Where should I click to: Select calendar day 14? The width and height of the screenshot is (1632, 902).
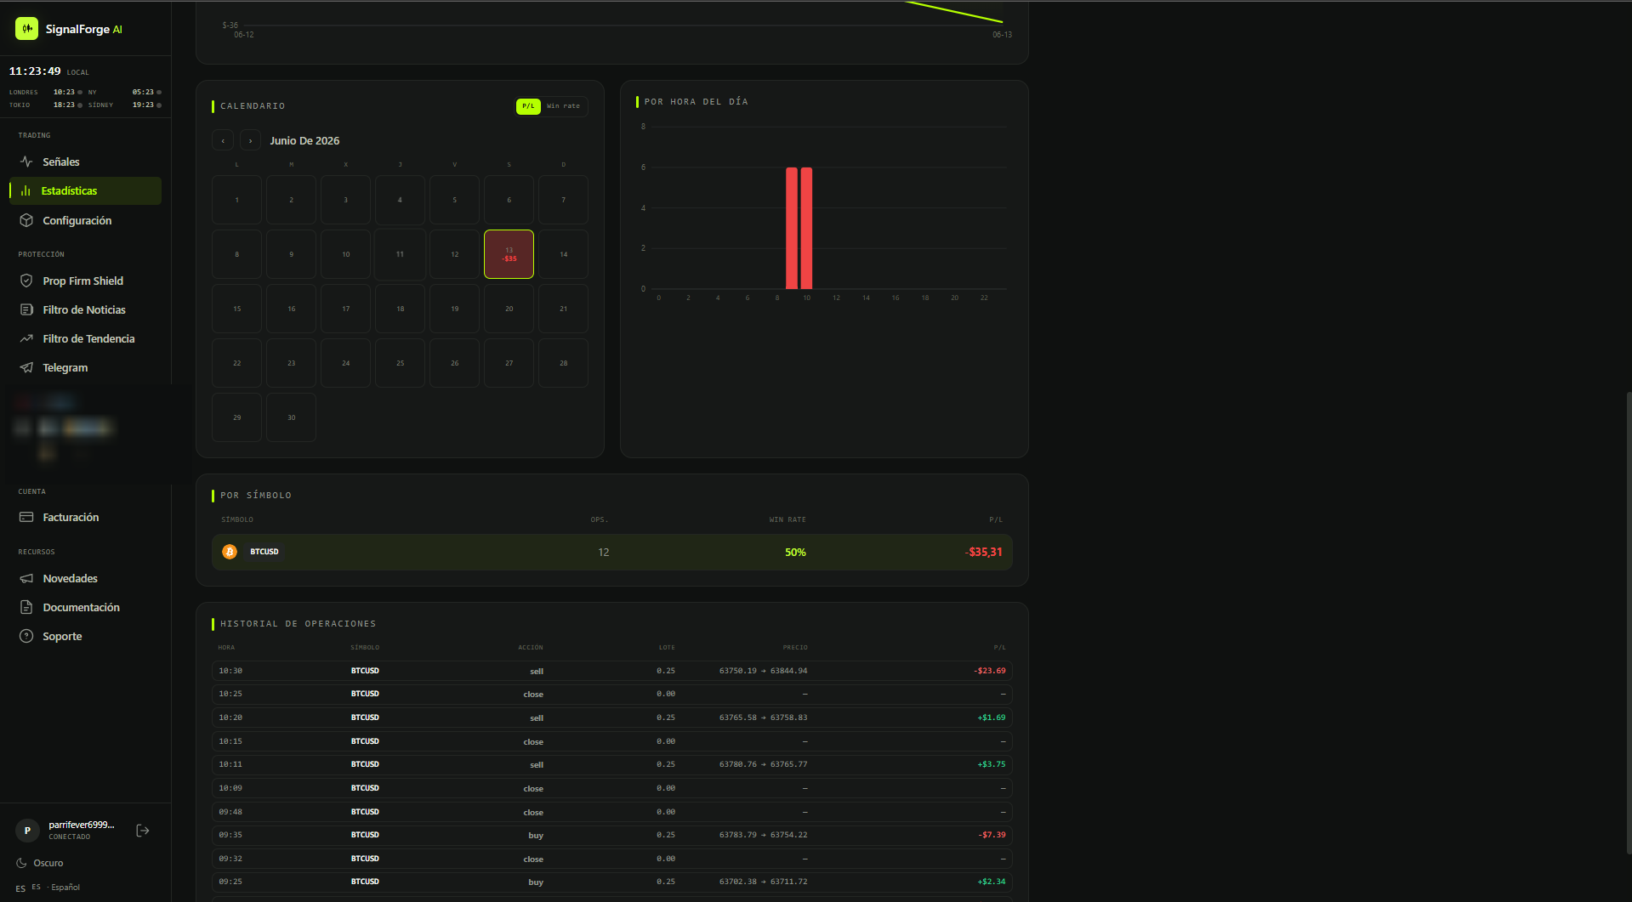[x=563, y=254]
